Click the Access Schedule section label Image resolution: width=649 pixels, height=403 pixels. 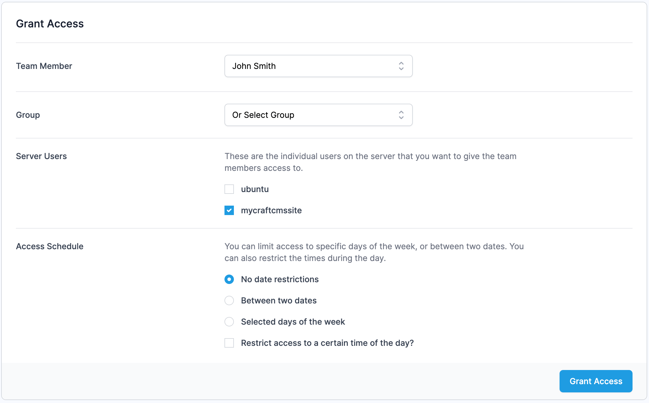coord(49,246)
